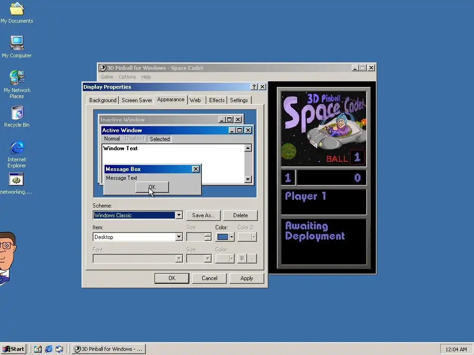Expand the Item dropdown showing Desktop
The height and width of the screenshot is (355, 474).
[179, 237]
